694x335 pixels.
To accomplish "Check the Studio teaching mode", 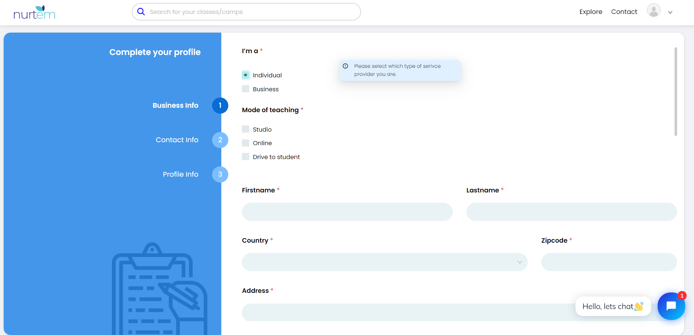I will 246,129.
